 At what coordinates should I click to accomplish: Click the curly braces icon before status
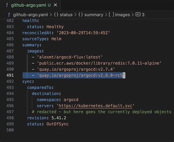tap(56, 15)
